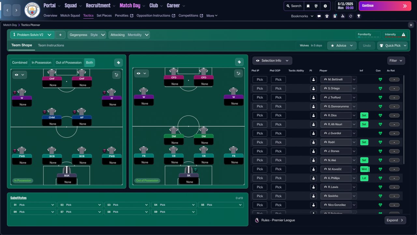Click the Expand button beside Premier League rules
The height and width of the screenshot is (235, 417).
click(395, 220)
